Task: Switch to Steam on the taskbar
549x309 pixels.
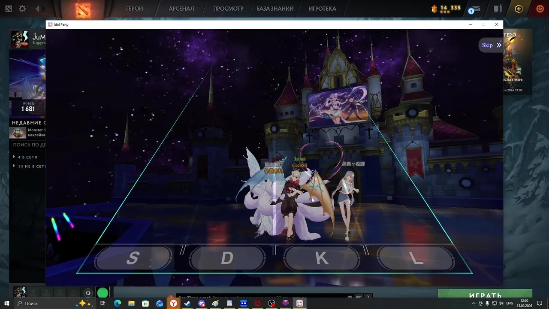Action: coord(187,303)
